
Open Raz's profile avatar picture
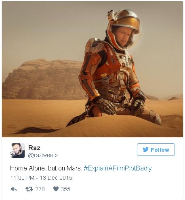point(17,151)
